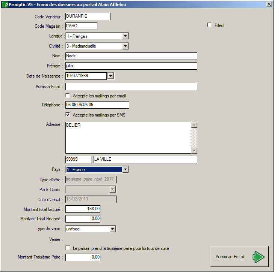Open the Civilité dropdown showing Mademoiselle
This screenshot has width=274, height=272.
(x=125, y=46)
